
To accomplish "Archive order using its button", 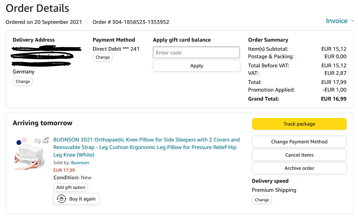I will [x=299, y=168].
